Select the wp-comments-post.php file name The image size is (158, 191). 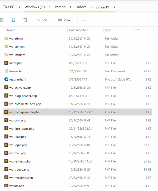click(25, 104)
